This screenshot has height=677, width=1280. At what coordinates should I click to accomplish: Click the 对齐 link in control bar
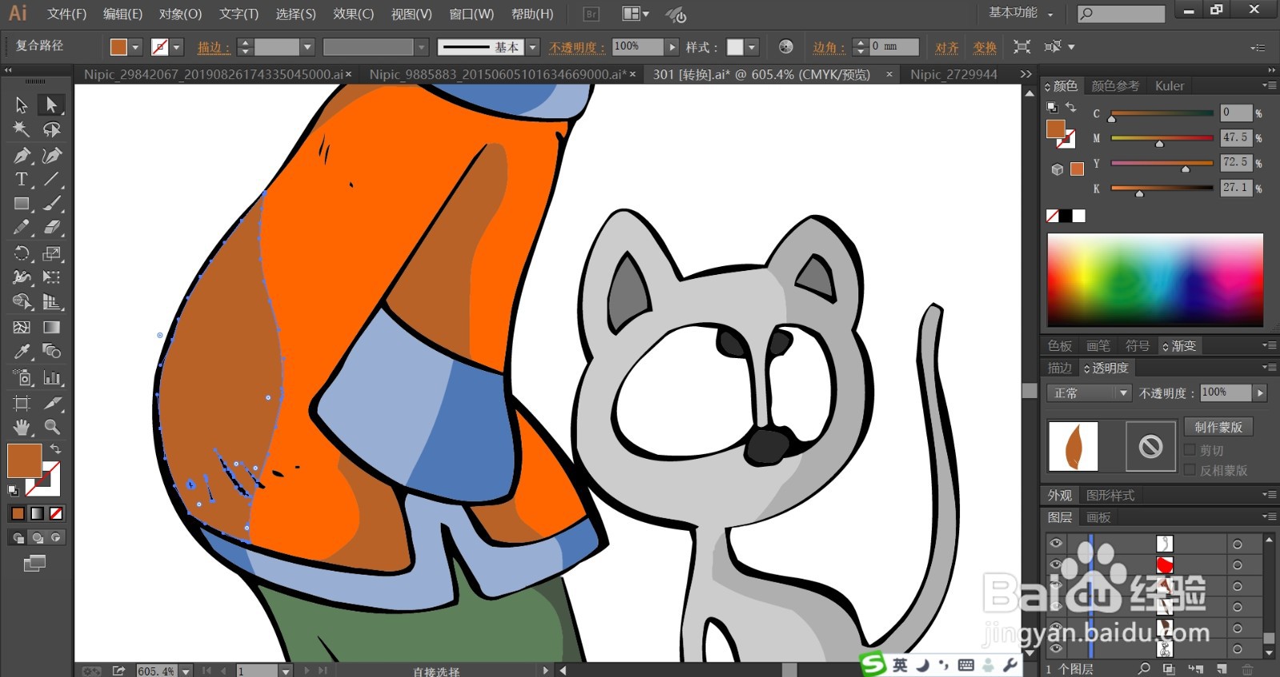click(947, 47)
